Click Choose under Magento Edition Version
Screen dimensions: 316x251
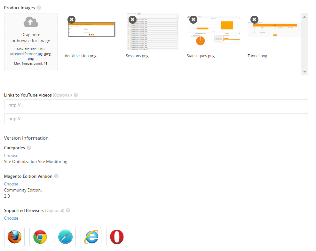pos(11,184)
